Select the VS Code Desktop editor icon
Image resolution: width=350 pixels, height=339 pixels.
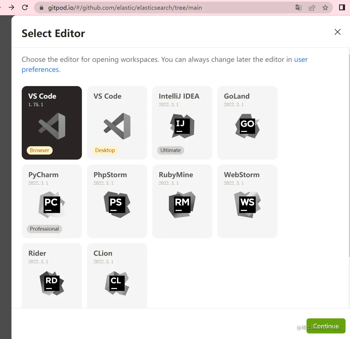click(x=117, y=126)
